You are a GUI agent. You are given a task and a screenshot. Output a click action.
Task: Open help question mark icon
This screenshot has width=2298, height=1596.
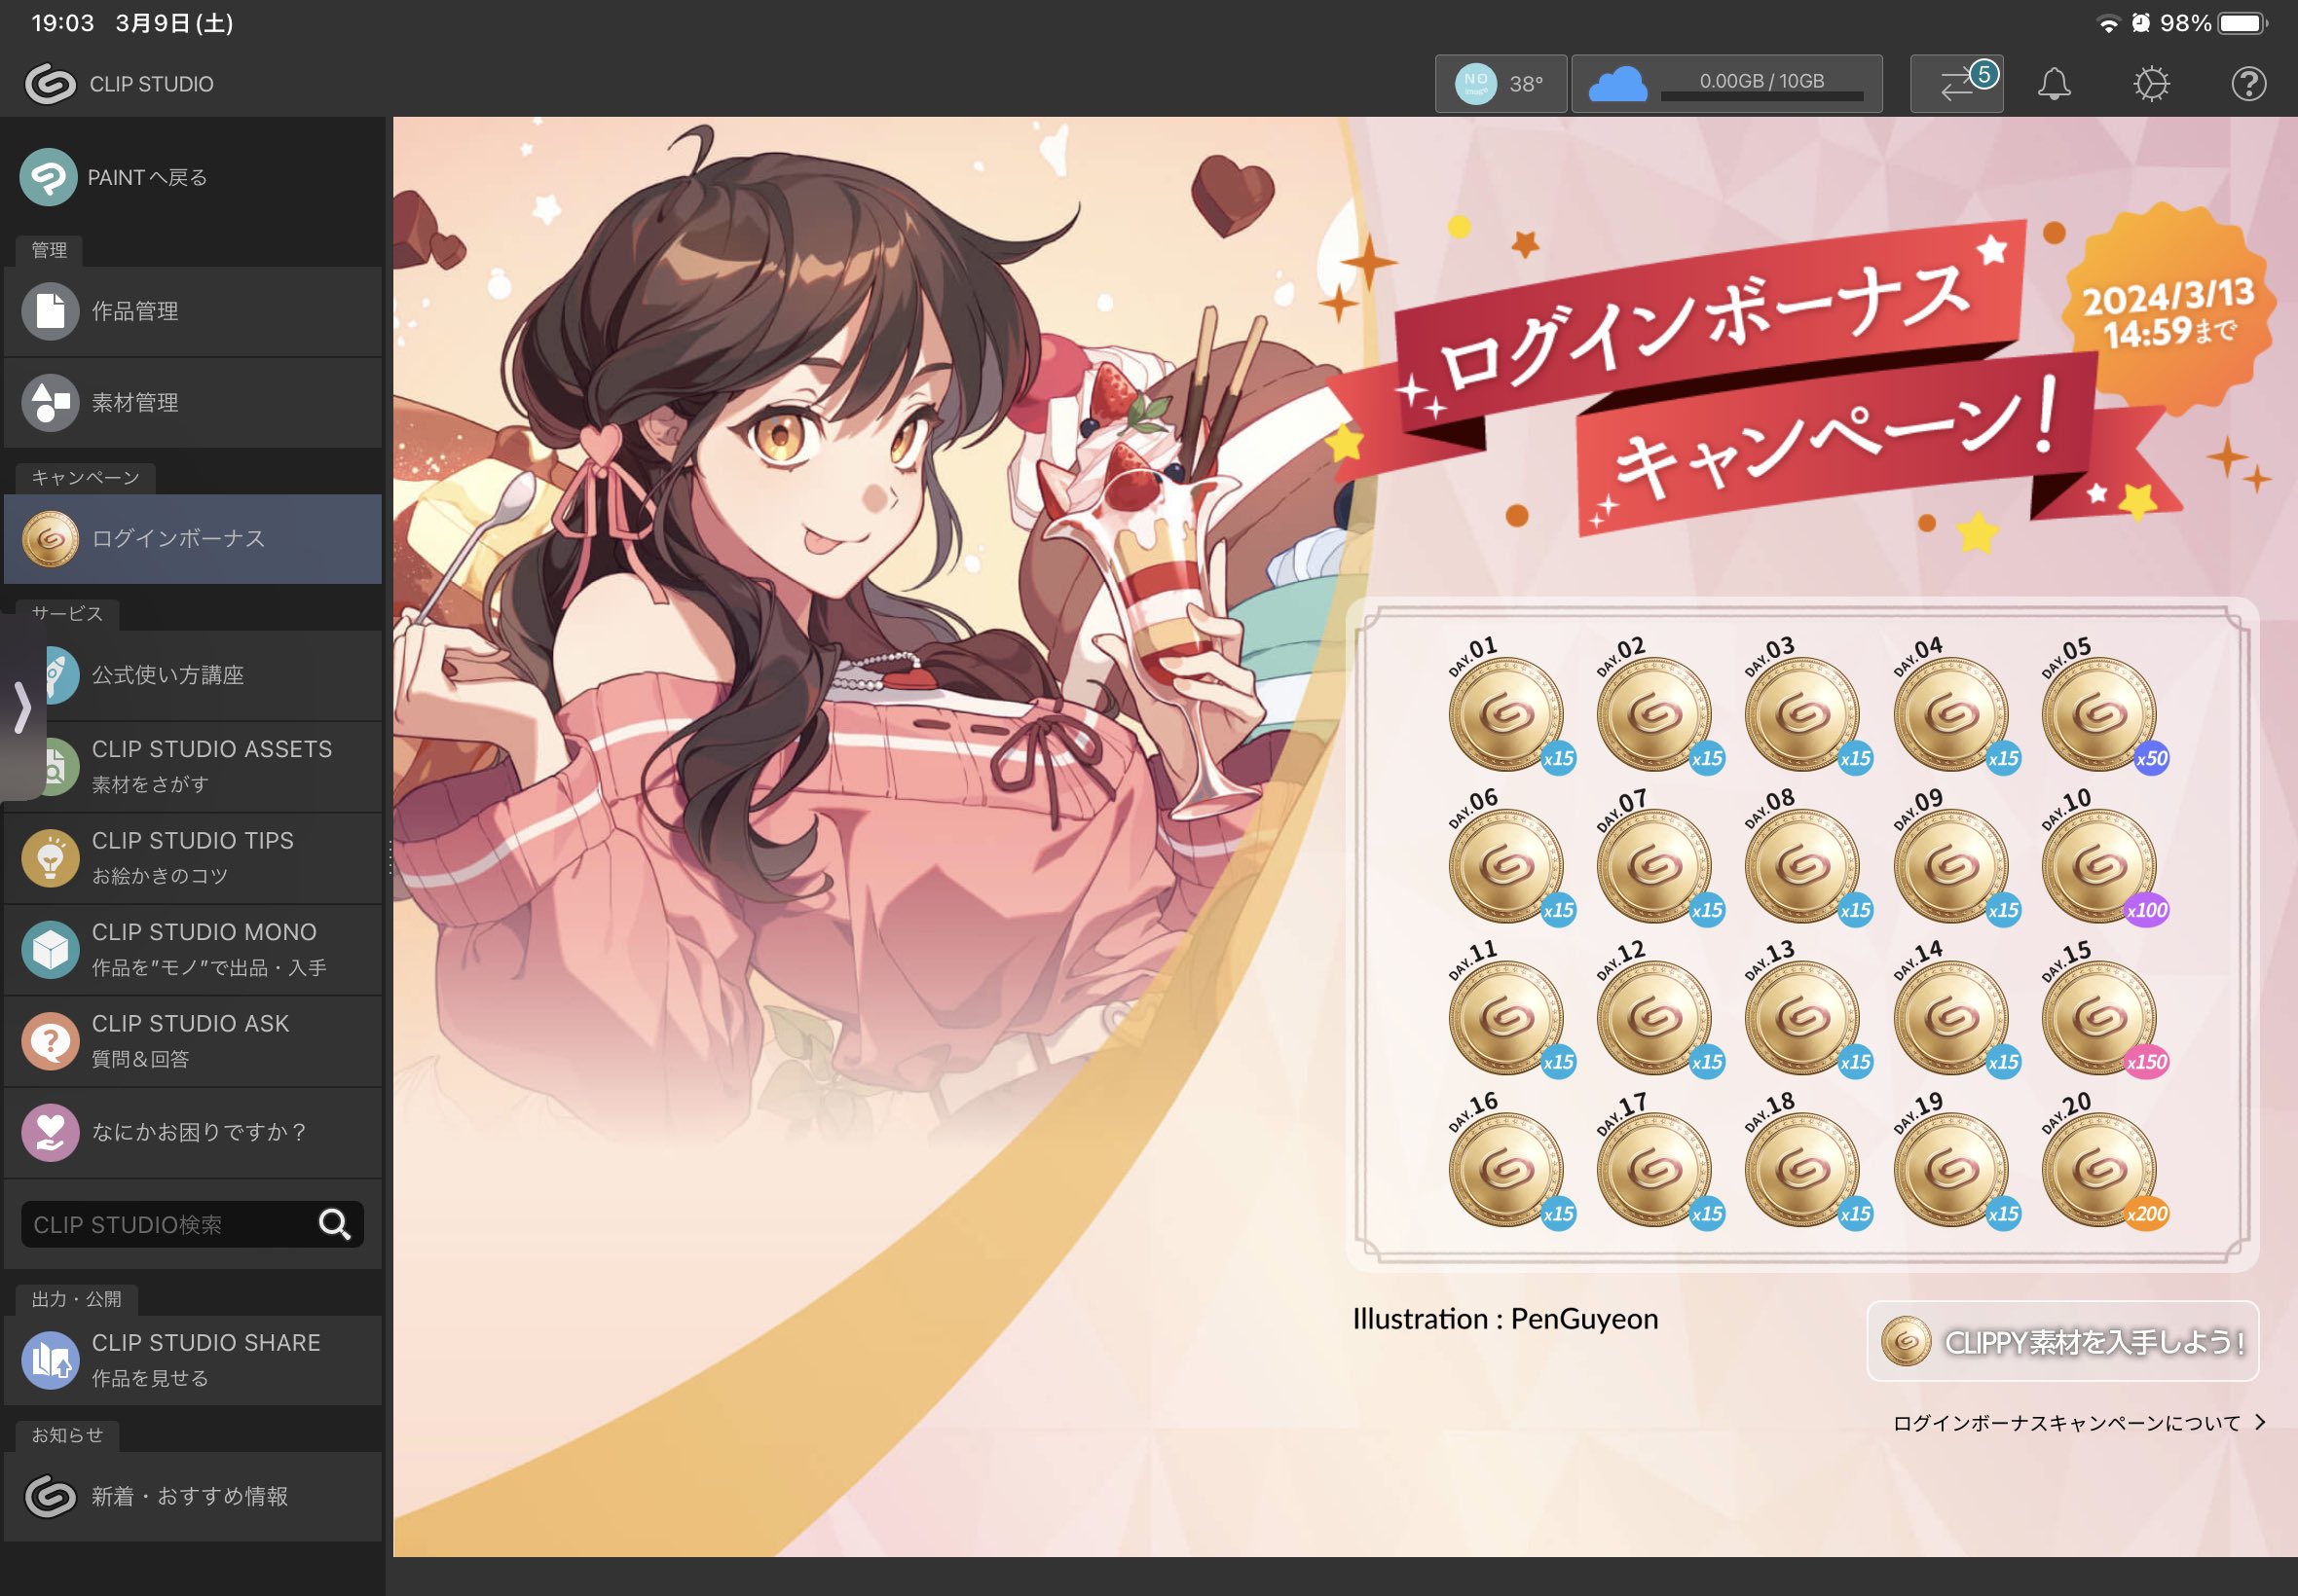[2249, 83]
